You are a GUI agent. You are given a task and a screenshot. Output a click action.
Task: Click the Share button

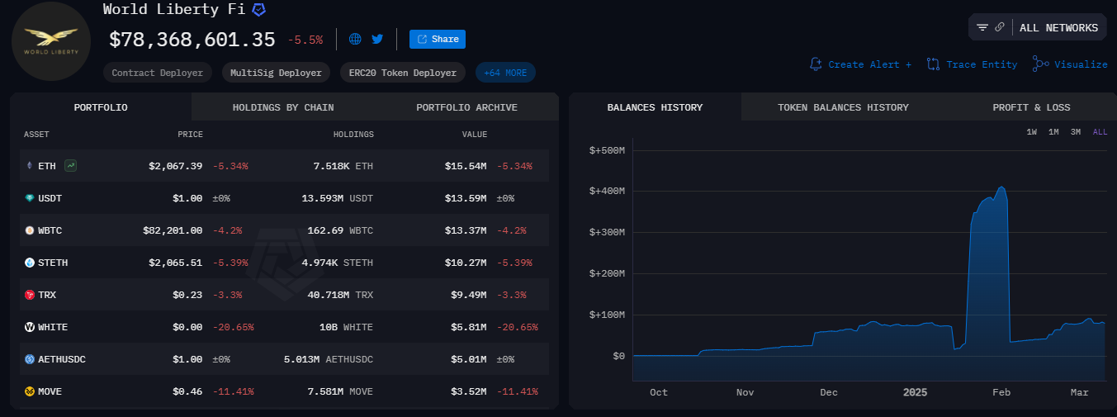[x=438, y=39]
